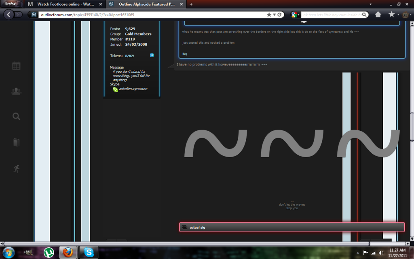The width and height of the screenshot is (414, 259).
Task: Reload the page with the refresh icon
Action: coord(279,15)
